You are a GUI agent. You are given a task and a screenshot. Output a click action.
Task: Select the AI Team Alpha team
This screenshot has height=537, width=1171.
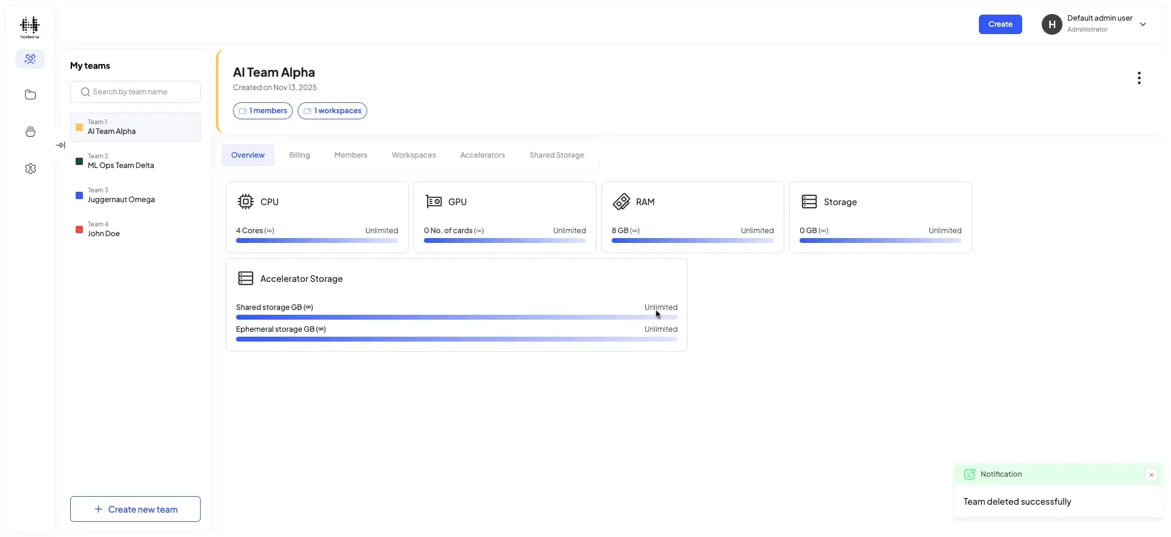[135, 127]
